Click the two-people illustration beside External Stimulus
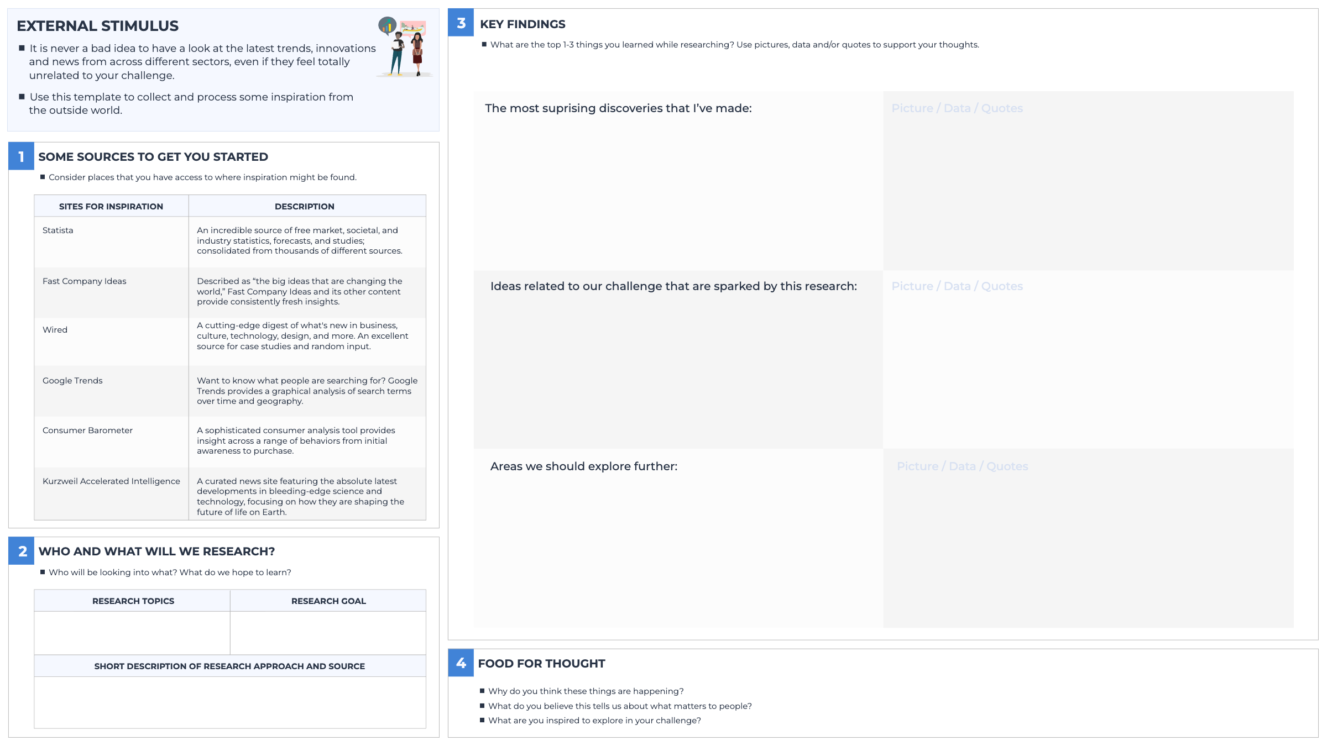Screen dimensions: 1327x746 pyautogui.click(x=404, y=47)
